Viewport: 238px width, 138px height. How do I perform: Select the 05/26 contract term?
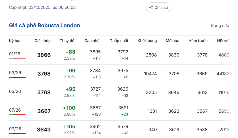coord(15,91)
